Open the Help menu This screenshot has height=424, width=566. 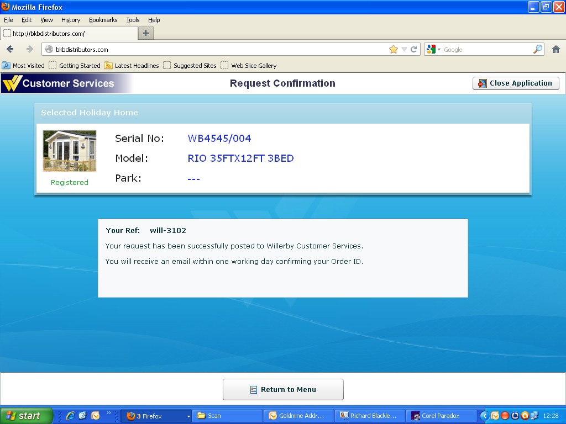point(154,20)
